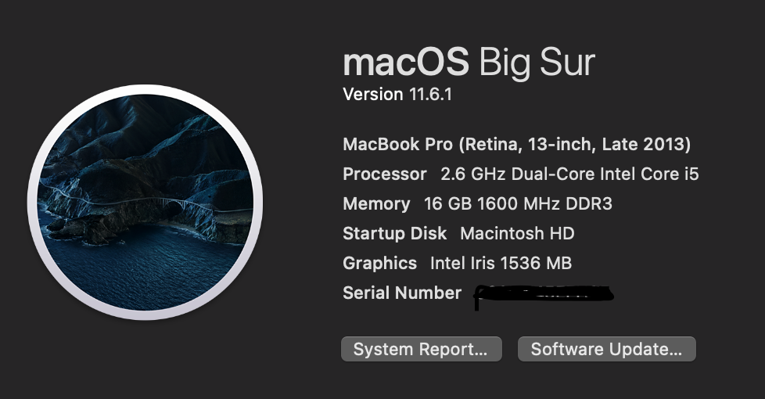Viewport: 765px width, 399px height.
Task: Click the Serial Number label
Action: 402,293
